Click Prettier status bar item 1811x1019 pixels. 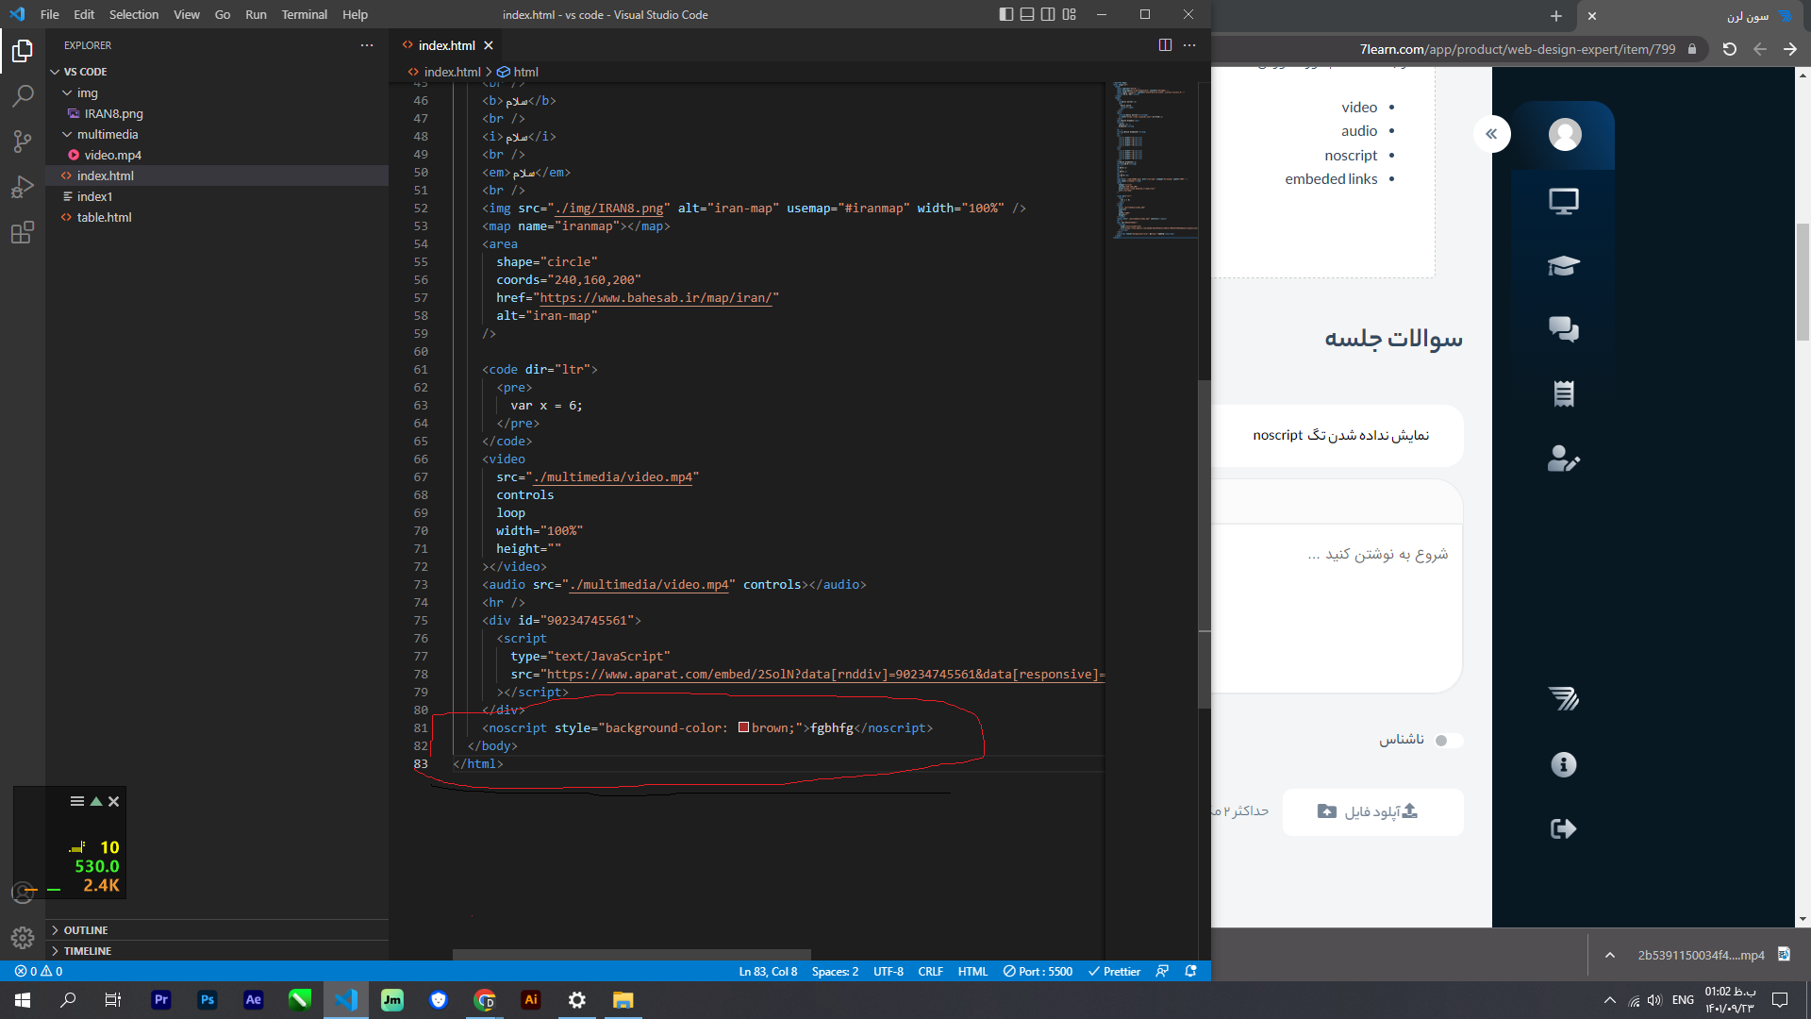(1114, 971)
